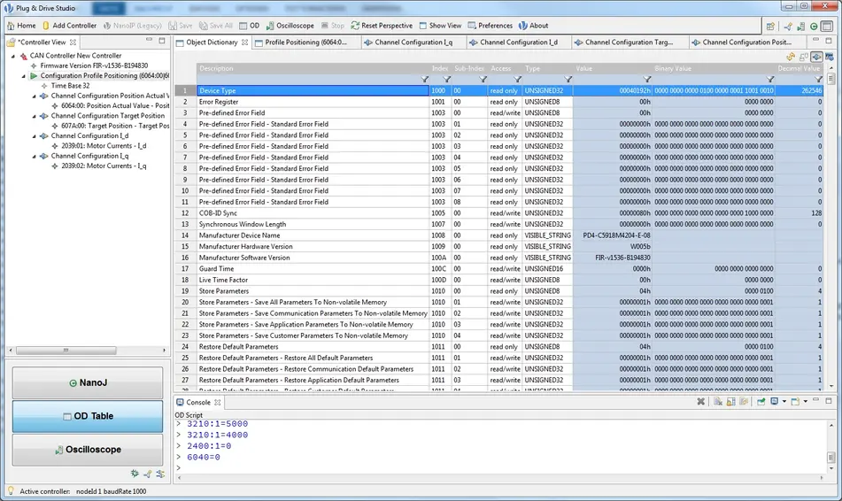Collapse the CAN Controller New Controller node

click(x=13, y=56)
